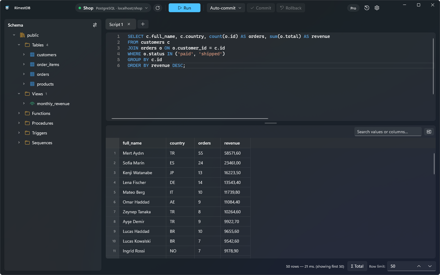Click the results vertical scrollbar
The width and height of the screenshot is (440, 275).
[x=434, y=164]
